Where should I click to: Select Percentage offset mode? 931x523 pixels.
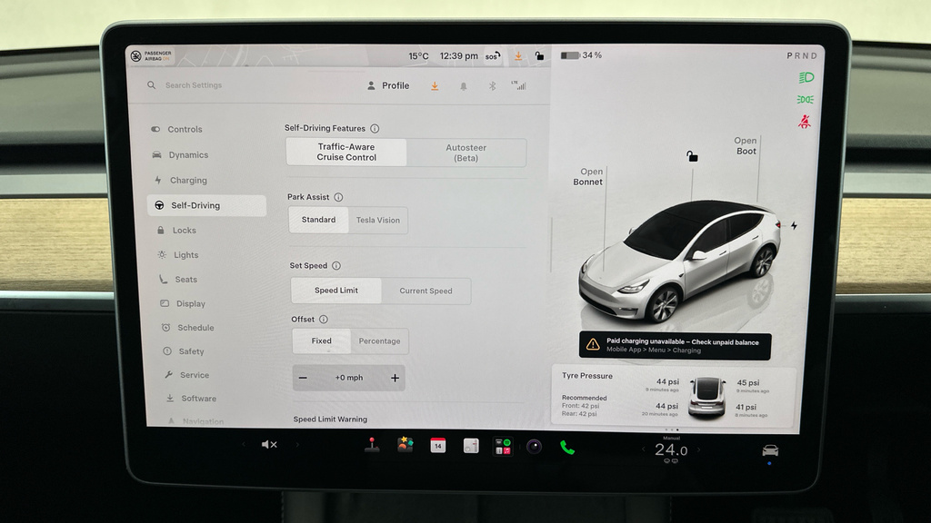[x=379, y=341]
